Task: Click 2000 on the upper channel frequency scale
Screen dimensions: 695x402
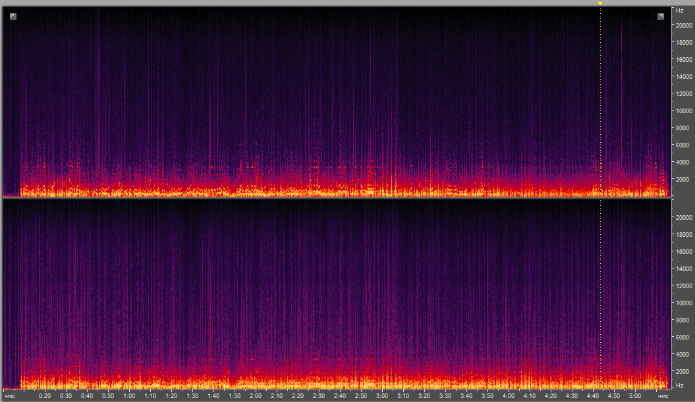Action: 682,180
